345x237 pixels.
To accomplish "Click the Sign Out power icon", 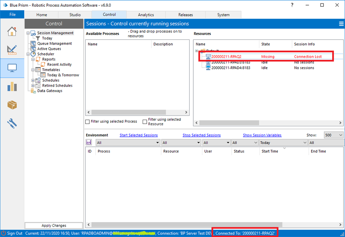I will 4,233.
